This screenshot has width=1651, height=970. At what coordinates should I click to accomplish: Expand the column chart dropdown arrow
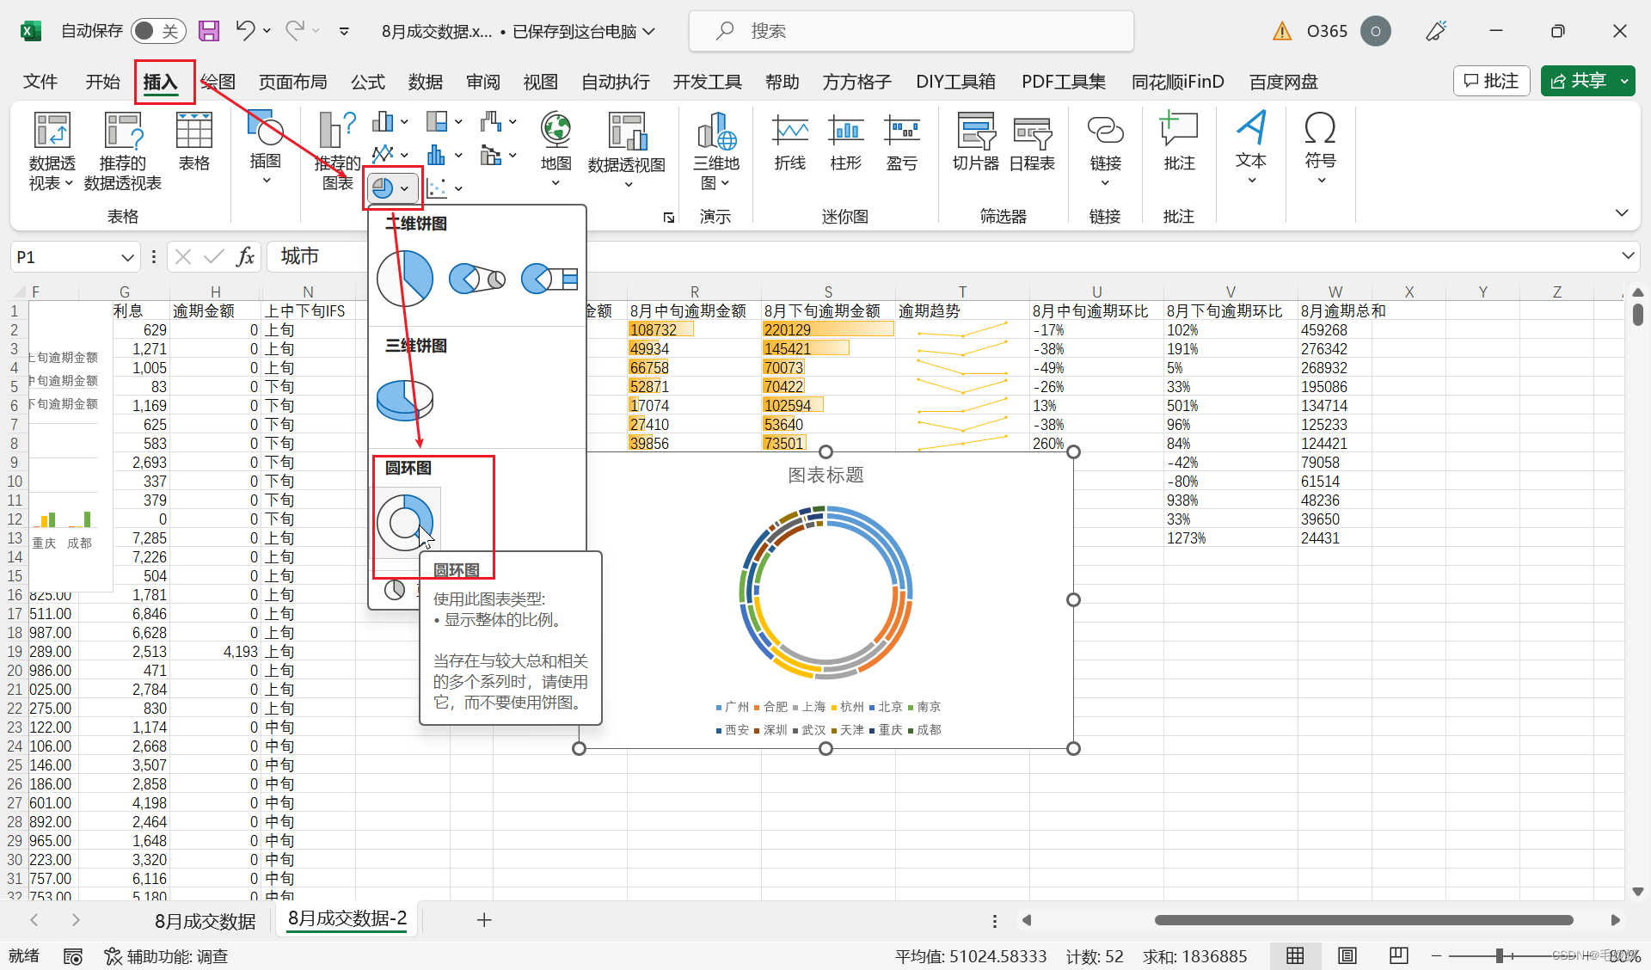(x=404, y=122)
